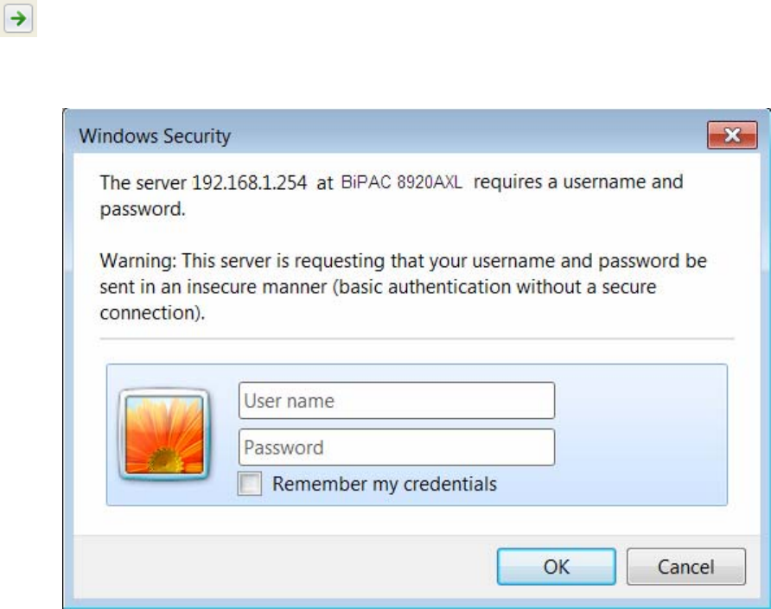Click the green Go arrow icon
Image resolution: width=771 pixels, height=609 pixels.
[x=18, y=19]
